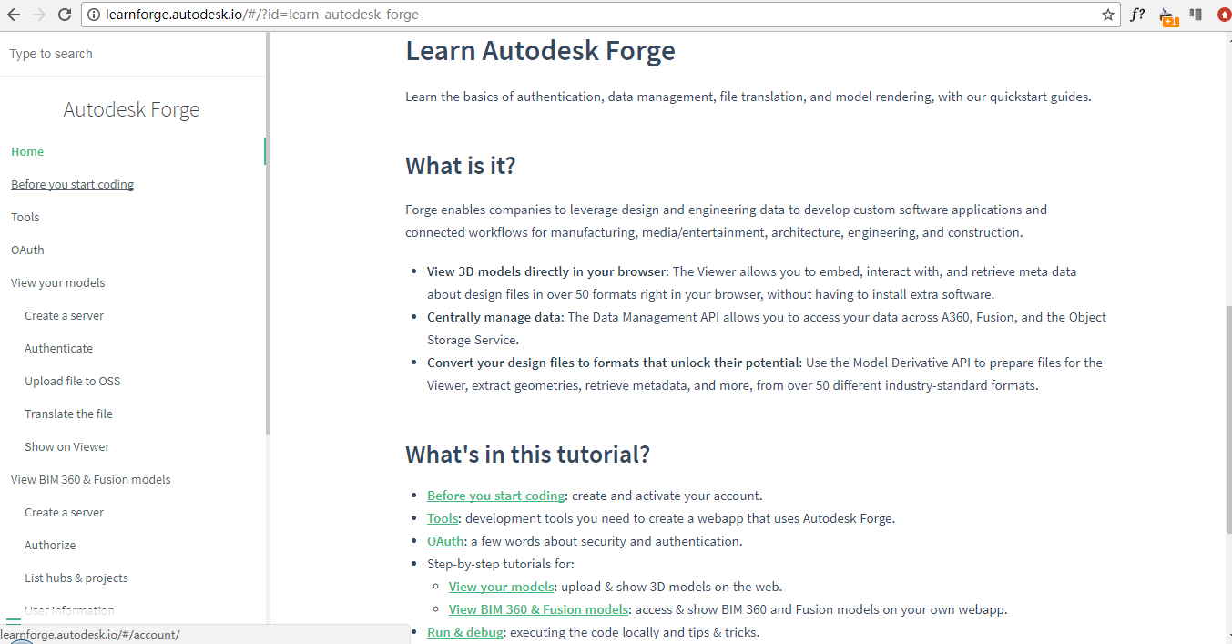The height and width of the screenshot is (644, 1232).
Task: Open 'Upload file to OSS' in sidebar
Action: (72, 382)
